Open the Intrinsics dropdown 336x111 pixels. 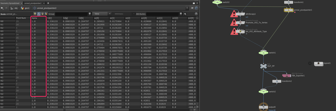tap(124, 14)
